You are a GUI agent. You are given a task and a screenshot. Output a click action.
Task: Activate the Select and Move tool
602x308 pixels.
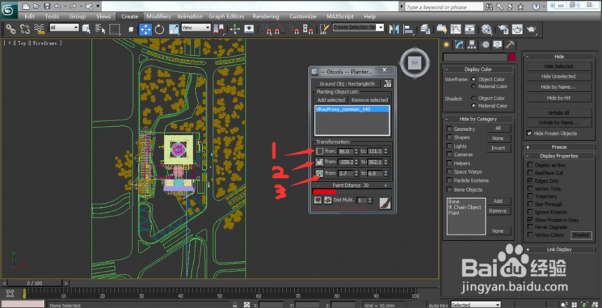[146, 29]
